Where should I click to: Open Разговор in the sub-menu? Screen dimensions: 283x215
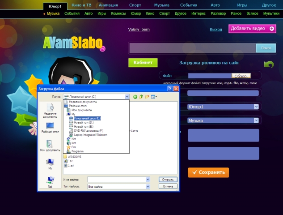click(218, 13)
